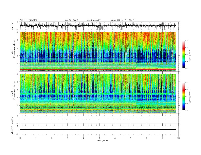Click the ch.1 spectrogram panel
201x155 pixels.
[98, 52]
